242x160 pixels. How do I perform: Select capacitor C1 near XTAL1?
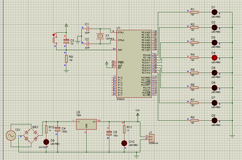(x=87, y=29)
